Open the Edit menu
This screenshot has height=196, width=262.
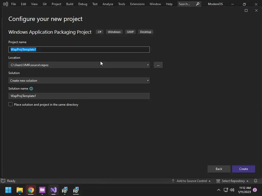[x=23, y=4]
